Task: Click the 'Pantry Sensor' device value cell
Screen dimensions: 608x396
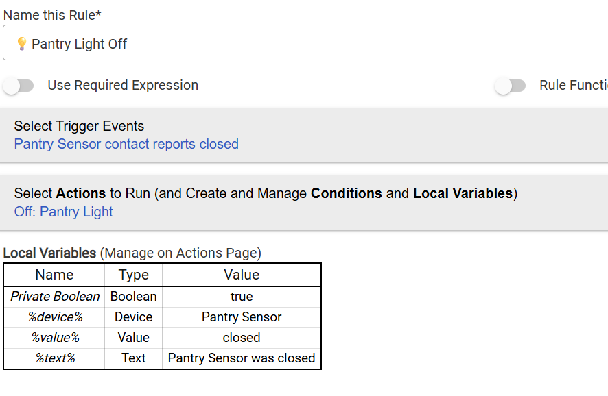Action: point(242,317)
